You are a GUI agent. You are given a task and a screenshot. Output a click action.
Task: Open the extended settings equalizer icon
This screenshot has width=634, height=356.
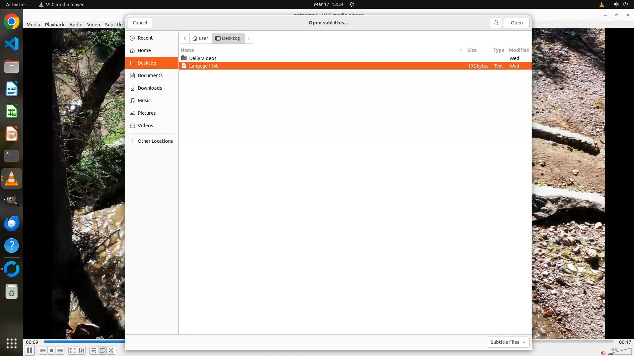[x=82, y=350]
